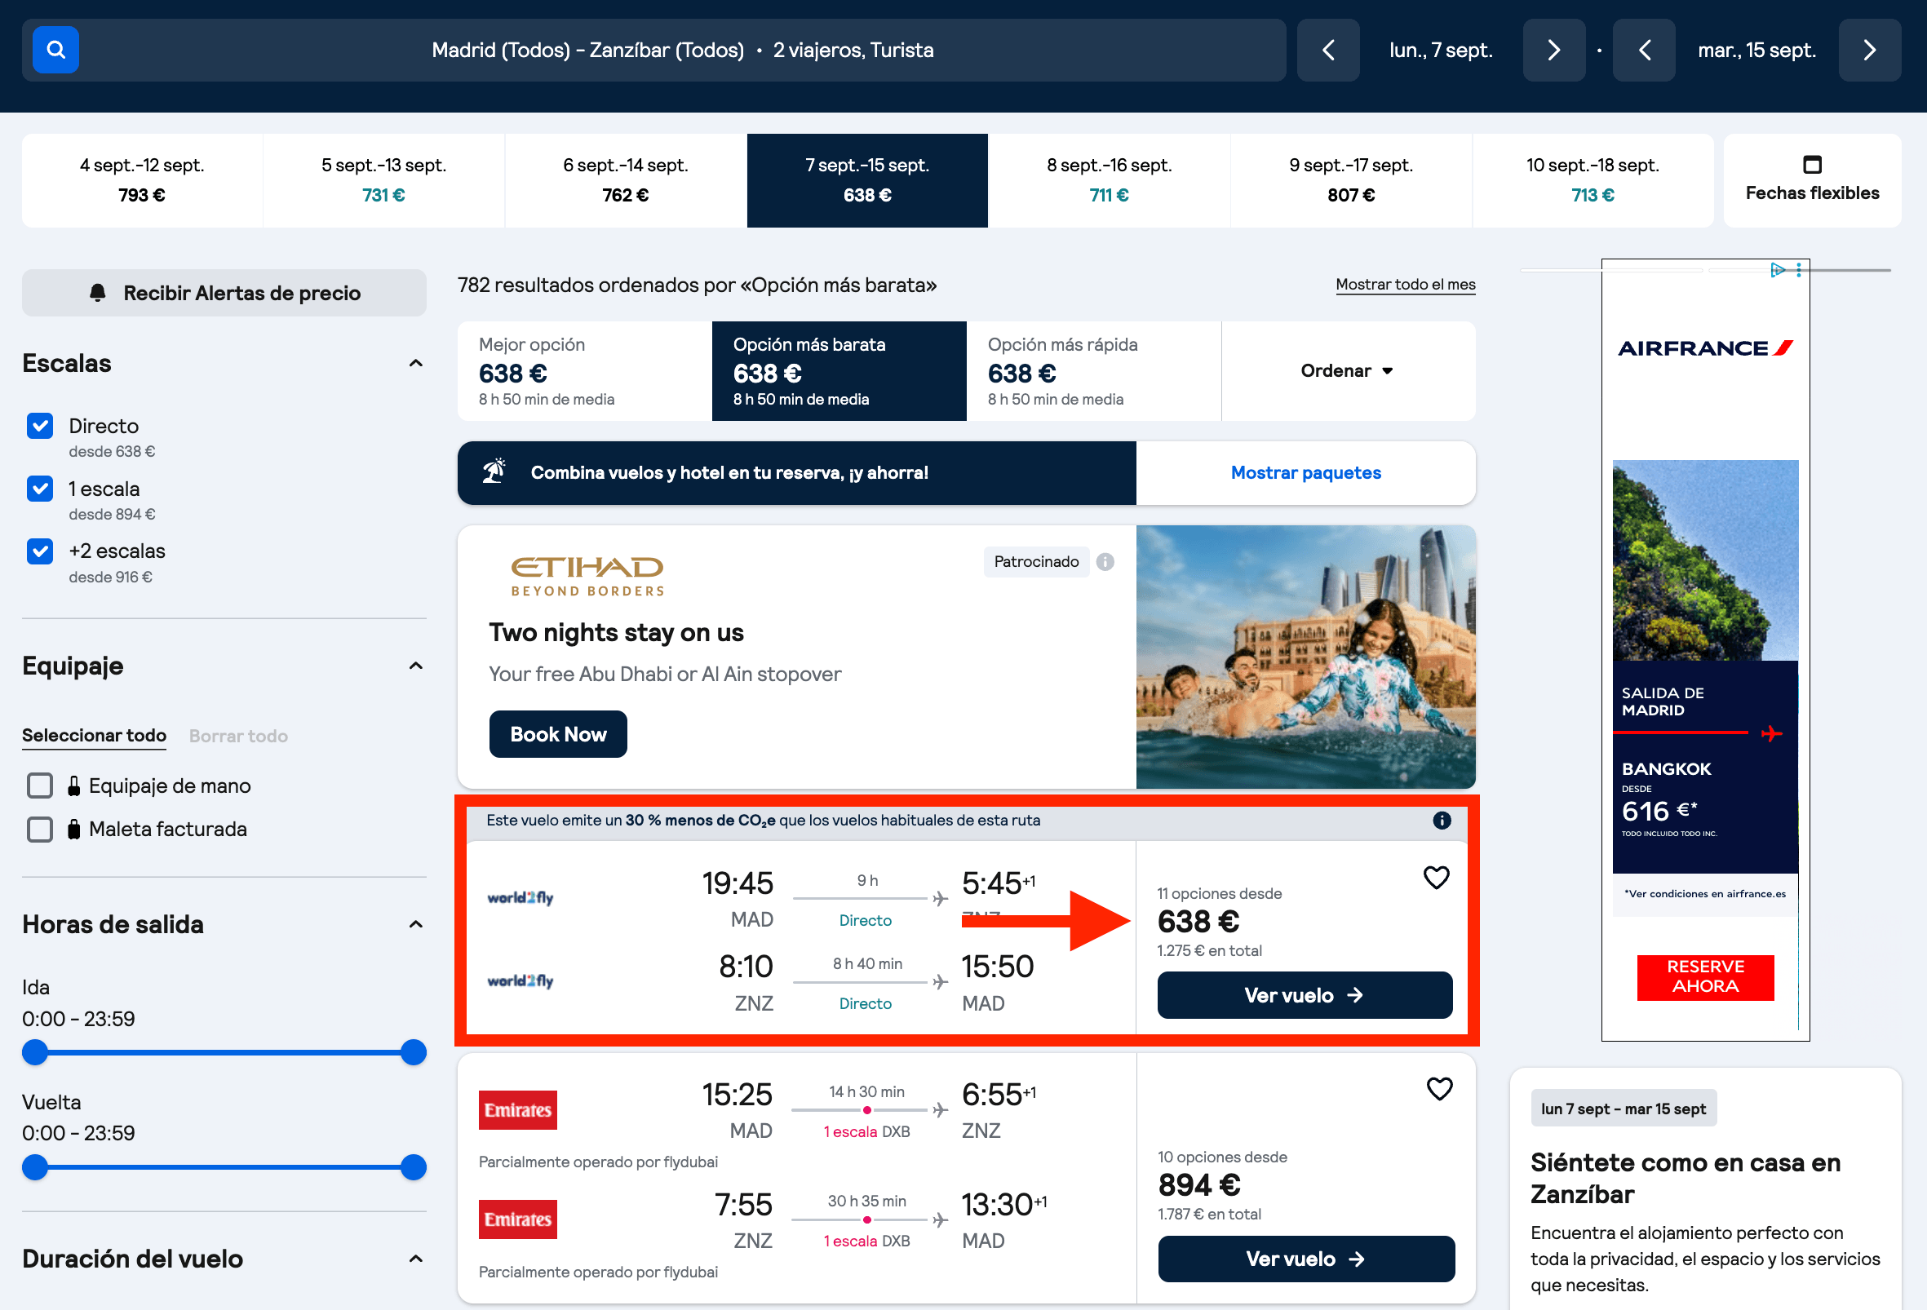Click the Etihad Book Now button
This screenshot has width=1927, height=1310.
pyautogui.click(x=558, y=734)
